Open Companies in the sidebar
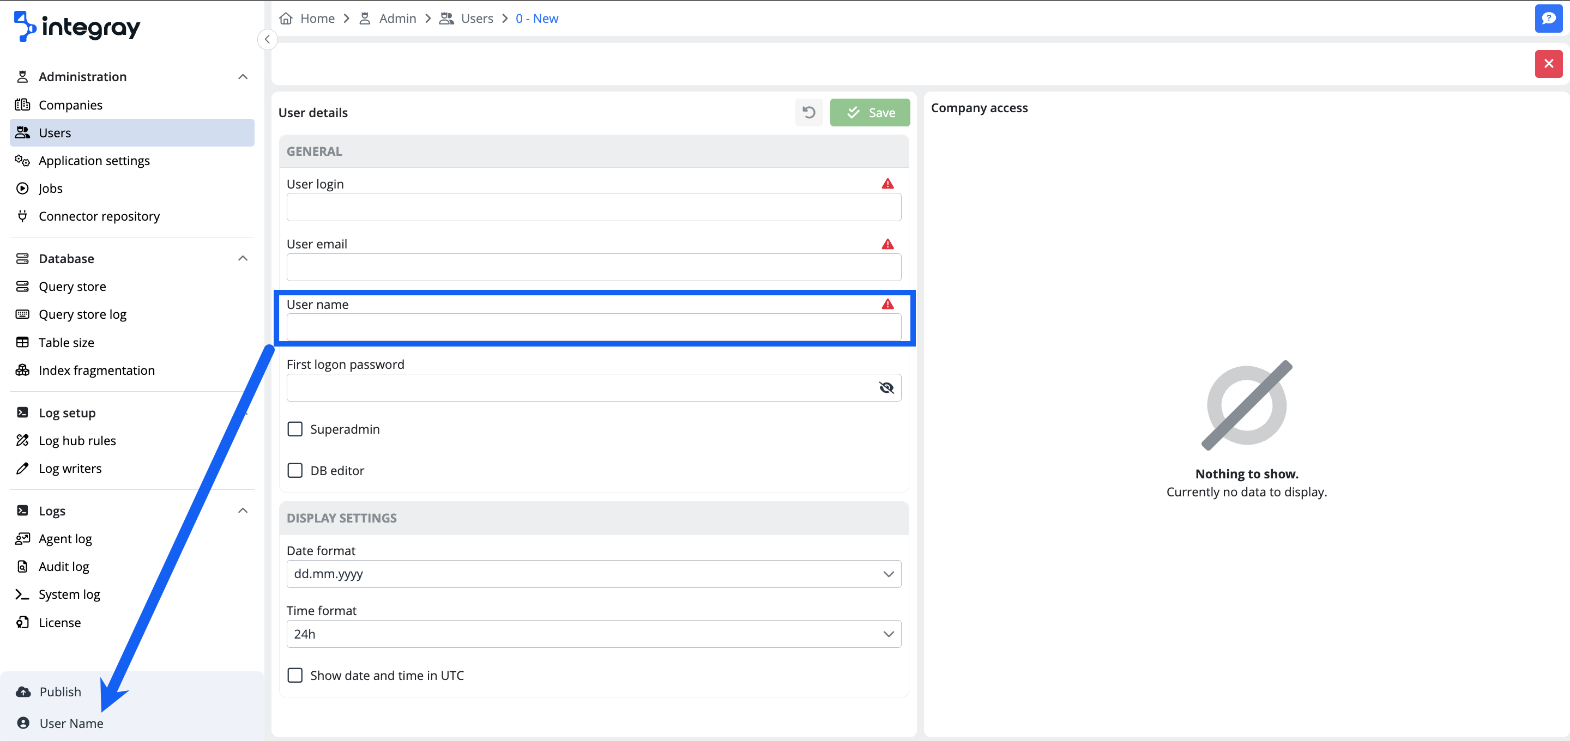 [x=70, y=105]
